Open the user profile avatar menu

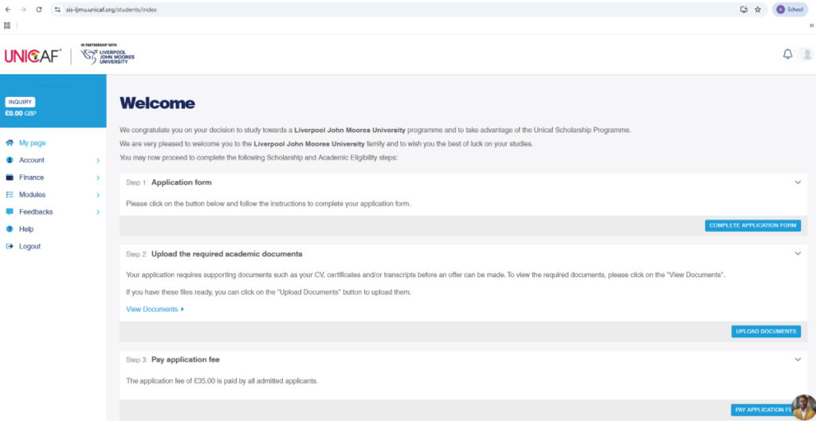806,54
